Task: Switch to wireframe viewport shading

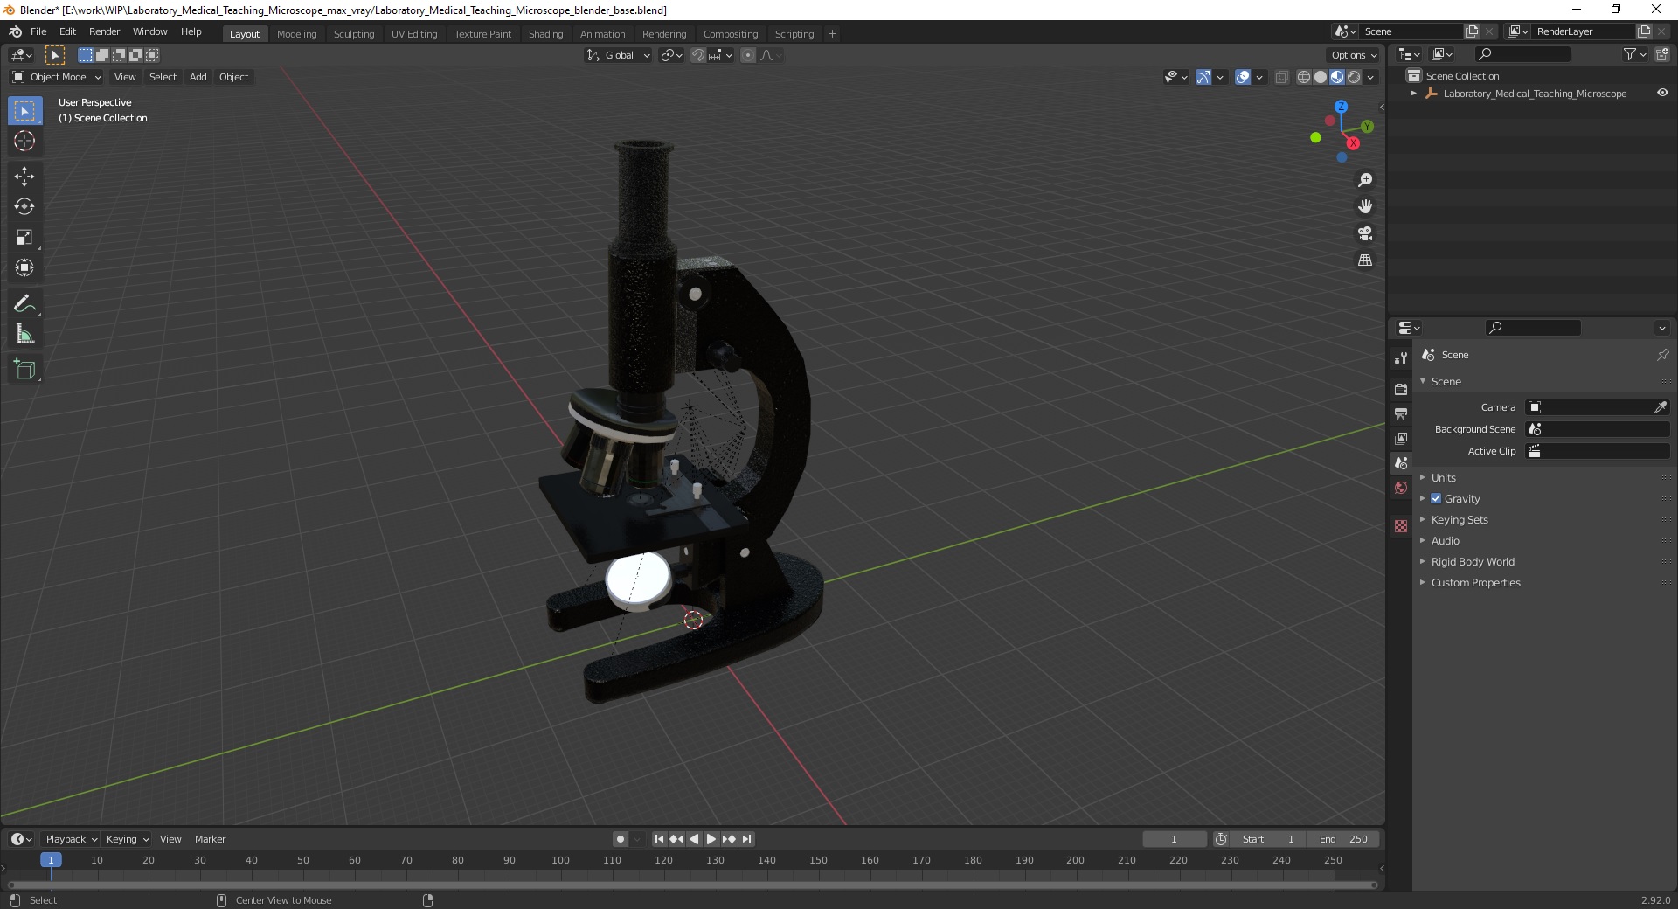Action: click(x=1304, y=77)
